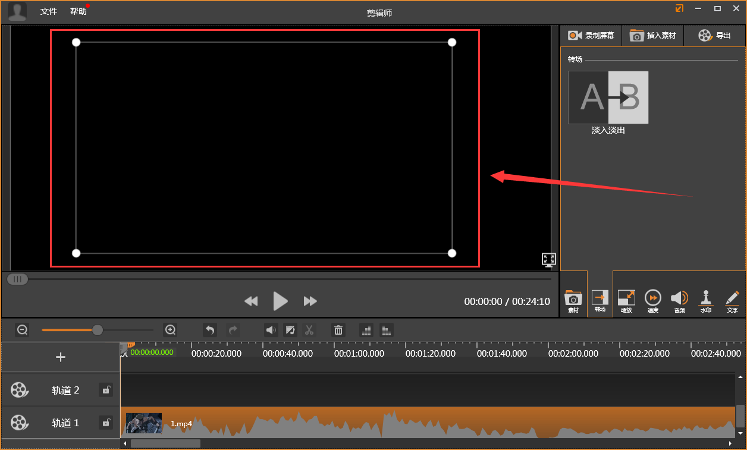Image resolution: width=747 pixels, height=450 pixels.
Task: Click the timeline scroll right arrow
Action: point(730,443)
